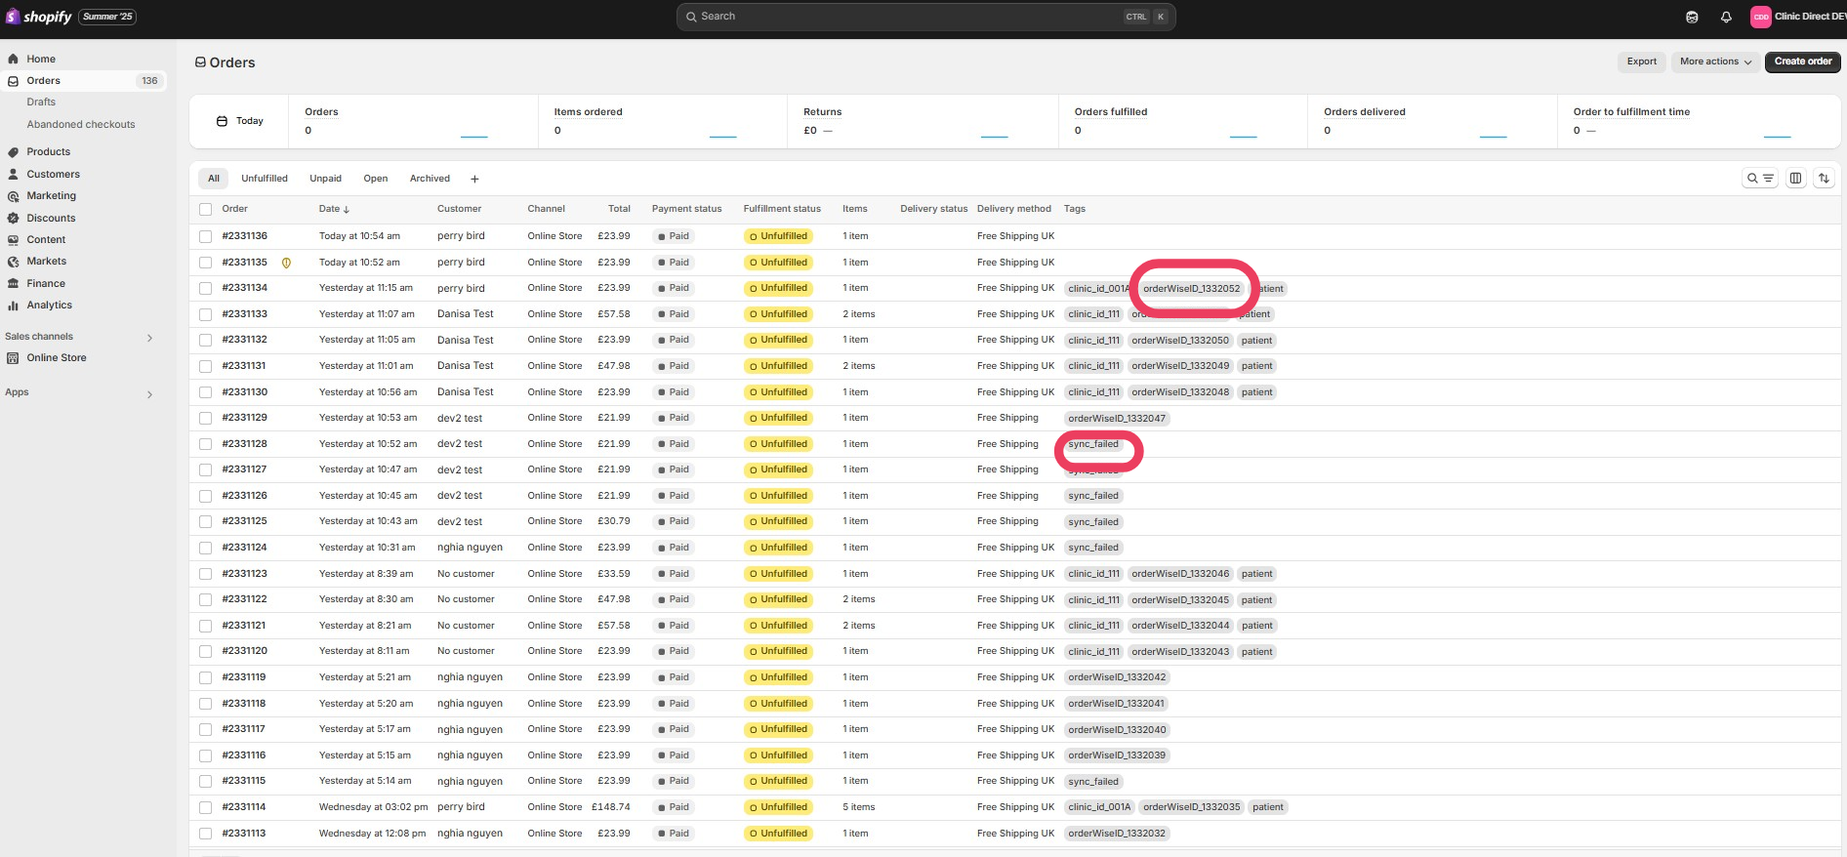This screenshot has height=857, width=1847.
Task: Open Customers via its person icon
Action: coord(13,174)
